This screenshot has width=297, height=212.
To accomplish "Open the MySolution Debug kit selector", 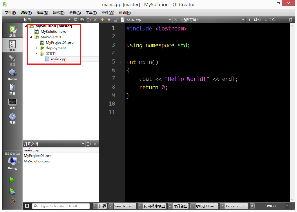I will pyautogui.click(x=12, y=161).
